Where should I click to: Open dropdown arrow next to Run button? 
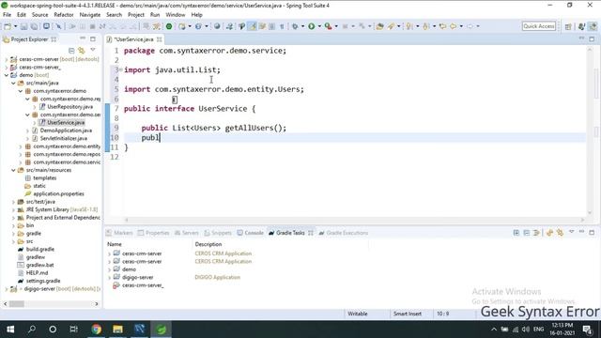319,26
